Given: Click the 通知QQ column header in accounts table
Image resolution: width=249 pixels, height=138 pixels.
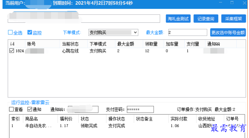Looking at the screenshot, I should click(x=221, y=44).
